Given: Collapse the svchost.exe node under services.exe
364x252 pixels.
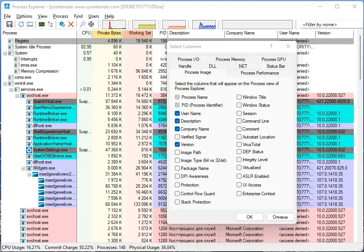Looking at the screenshot, I should 17,95.
